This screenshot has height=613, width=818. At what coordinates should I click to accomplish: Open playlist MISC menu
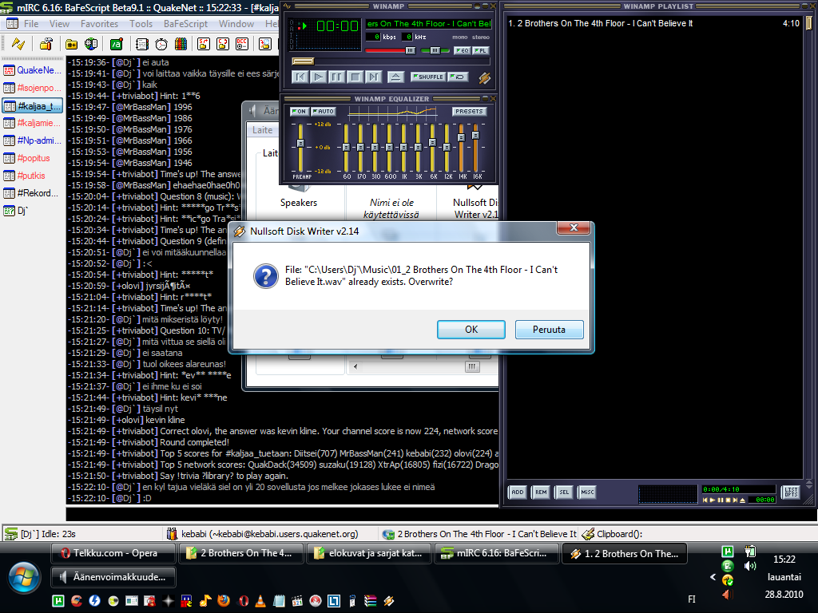coord(587,492)
